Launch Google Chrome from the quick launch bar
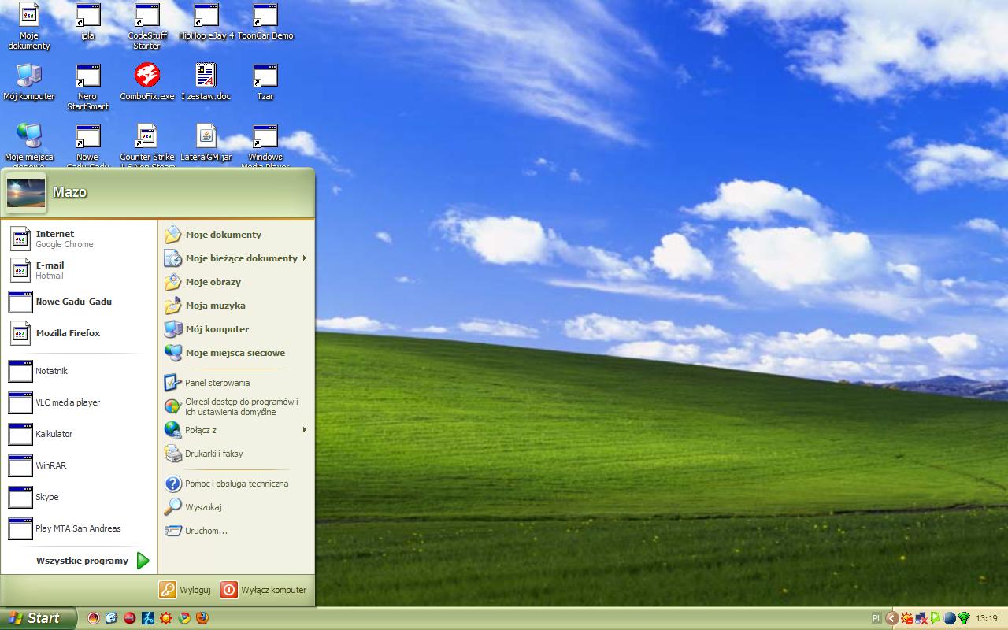The width and height of the screenshot is (1008, 630). point(184,618)
